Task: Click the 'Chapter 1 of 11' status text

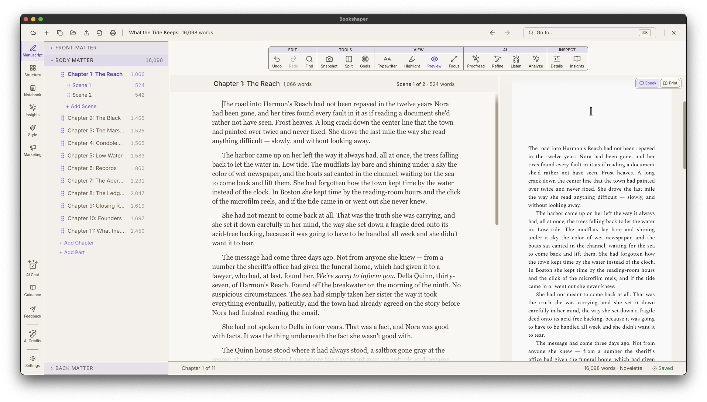Action: pyautogui.click(x=199, y=368)
